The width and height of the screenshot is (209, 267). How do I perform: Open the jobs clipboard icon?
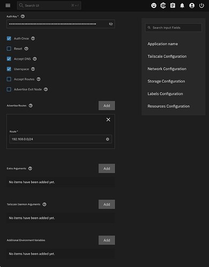pyautogui.click(x=173, y=5)
